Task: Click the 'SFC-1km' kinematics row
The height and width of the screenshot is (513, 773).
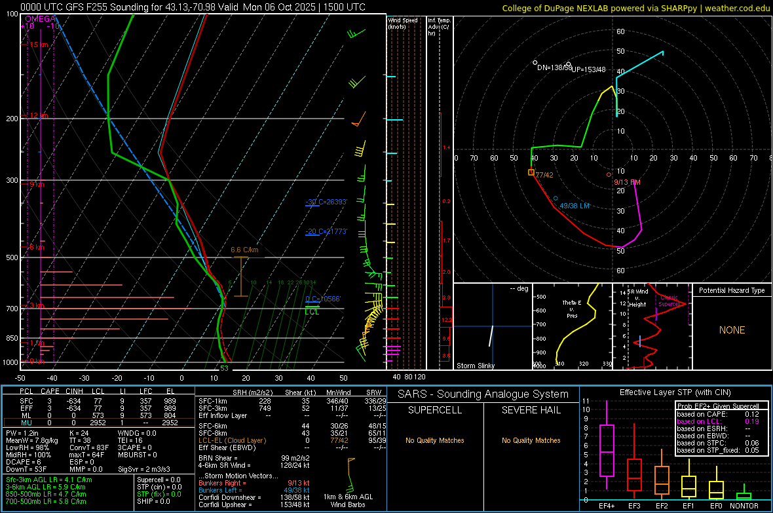Action: (x=292, y=401)
